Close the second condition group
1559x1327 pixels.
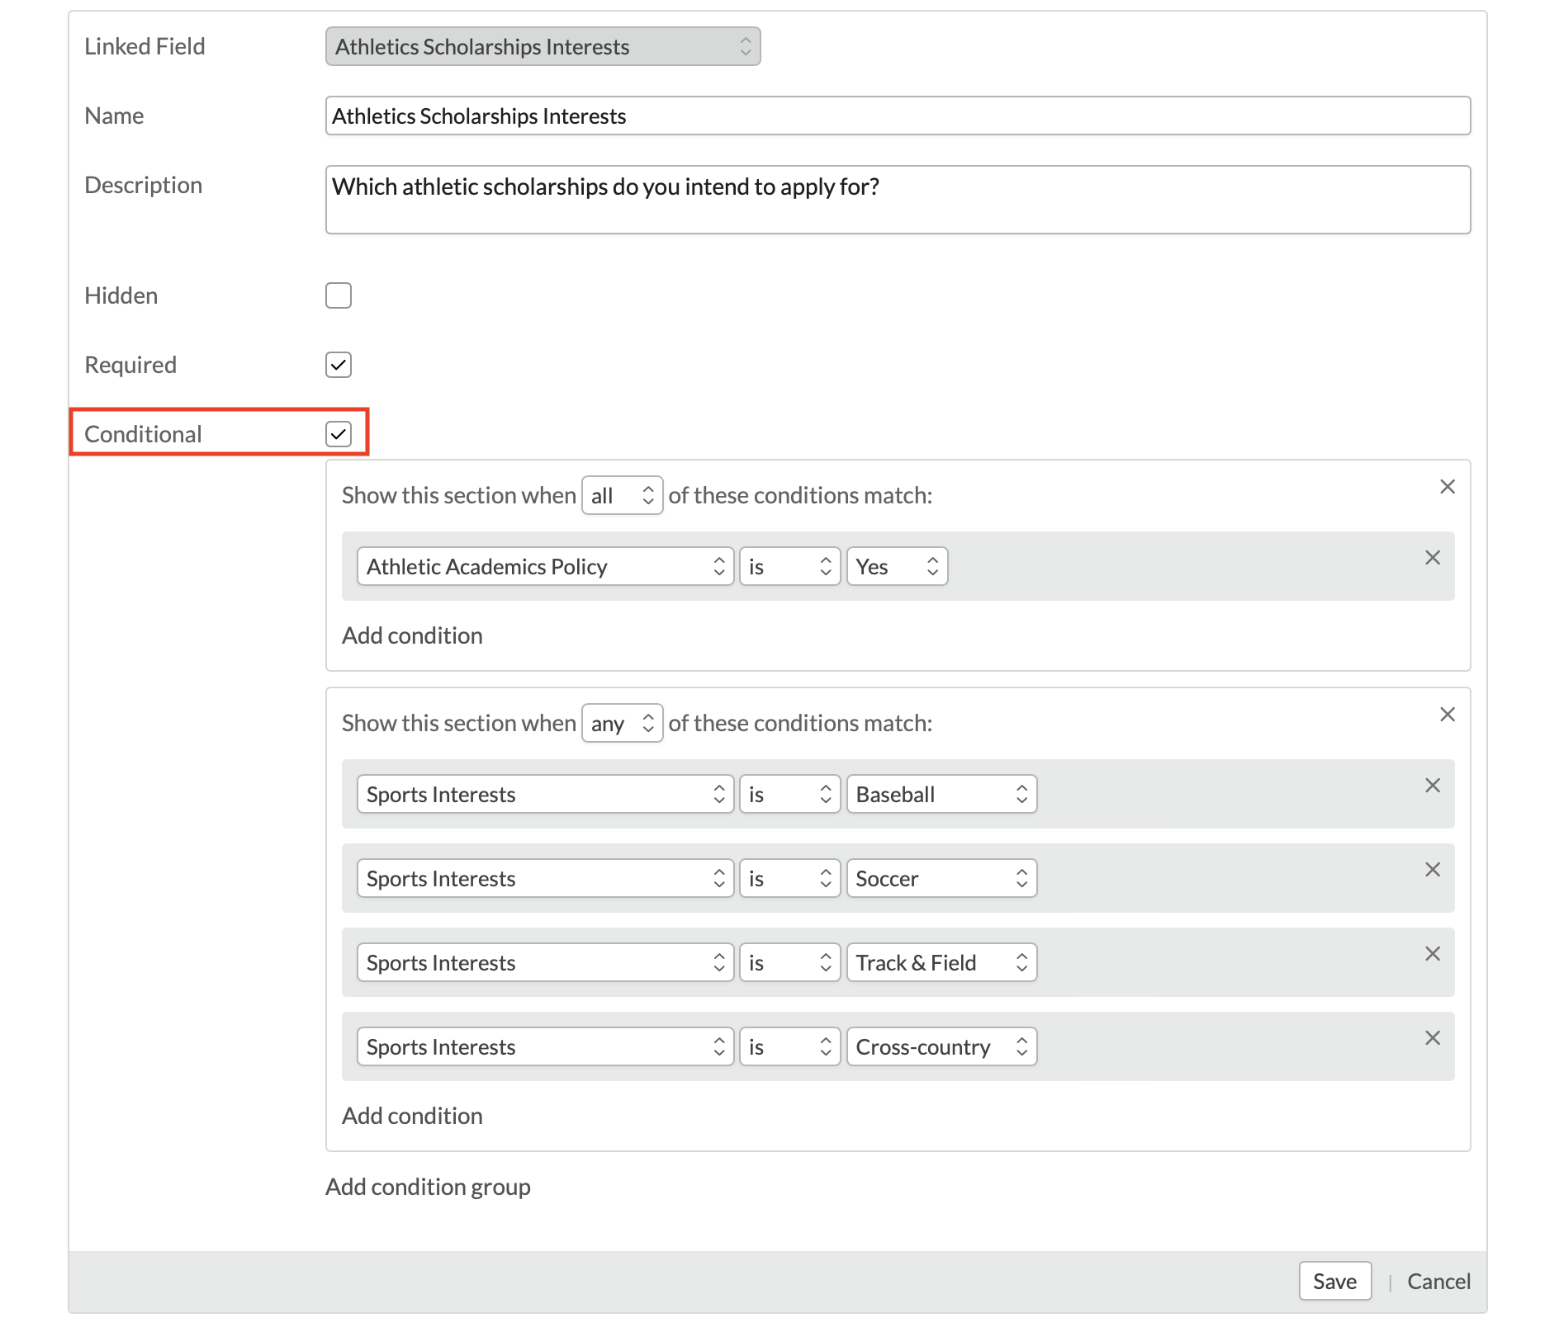pyautogui.click(x=1448, y=715)
